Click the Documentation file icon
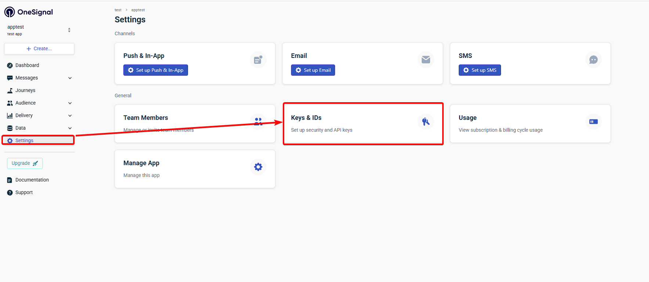Screen dimensions: 649x282 click(10, 180)
